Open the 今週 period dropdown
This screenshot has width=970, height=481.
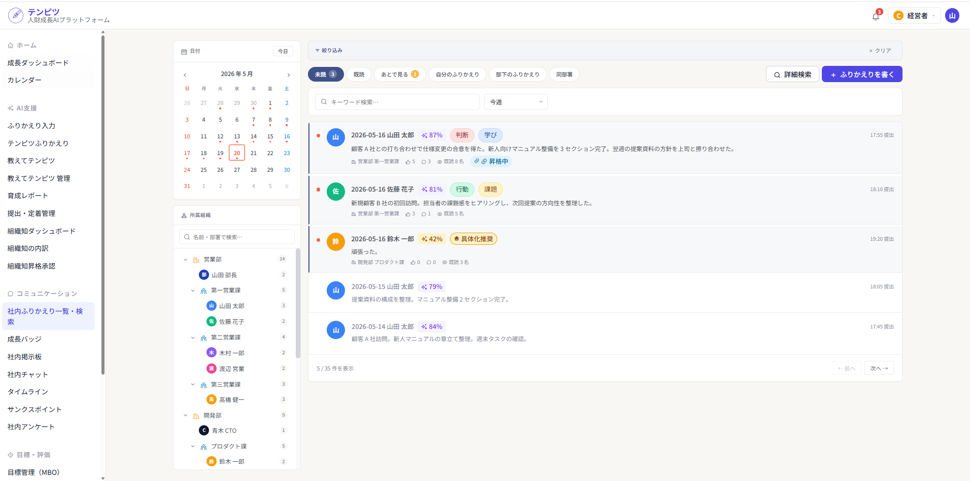click(x=516, y=102)
